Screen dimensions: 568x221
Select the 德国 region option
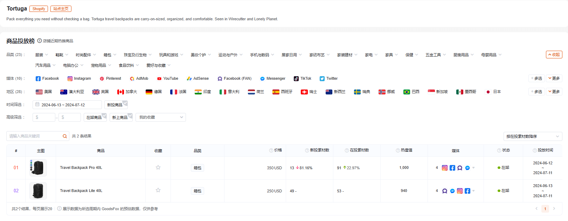click(x=154, y=92)
